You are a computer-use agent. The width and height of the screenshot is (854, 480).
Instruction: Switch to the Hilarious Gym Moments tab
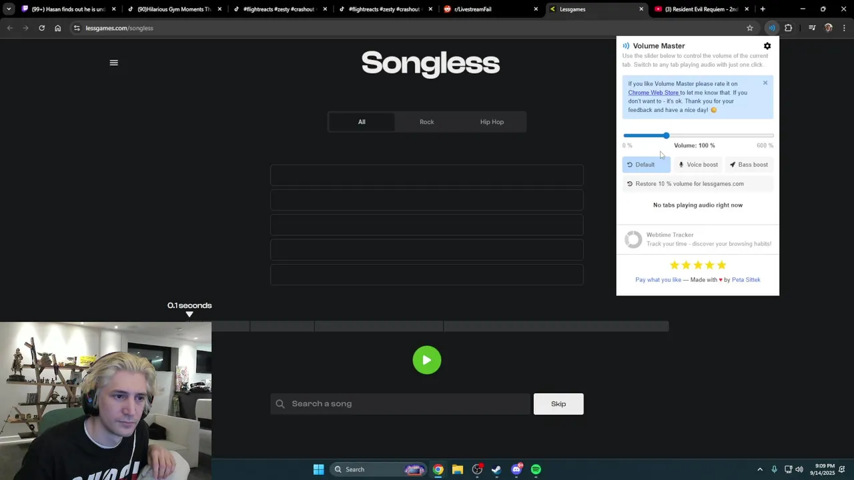click(174, 9)
